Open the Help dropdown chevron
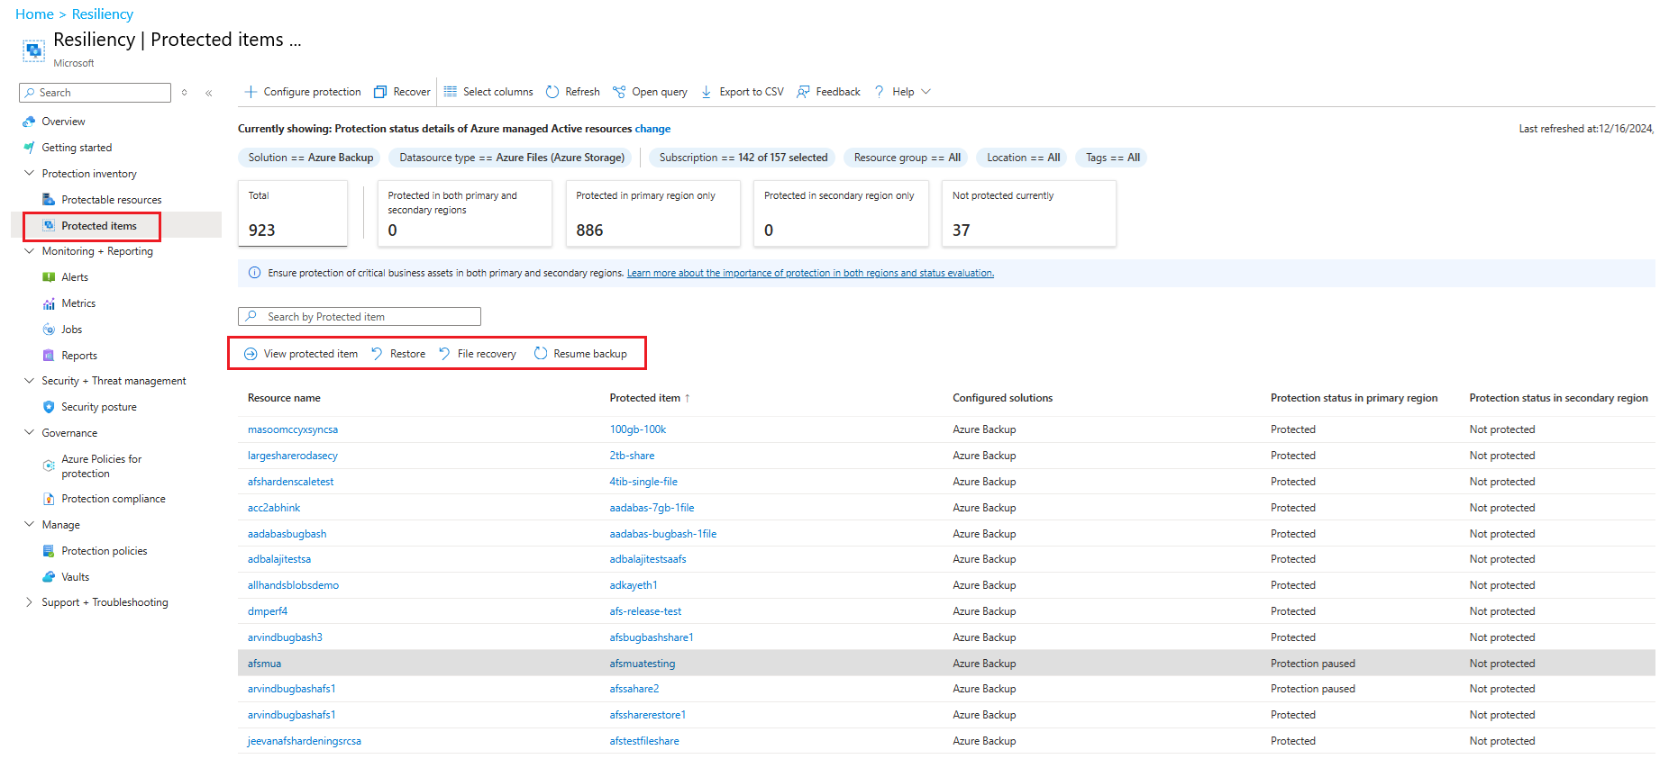Viewport: 1678px width, 759px height. pos(926,92)
